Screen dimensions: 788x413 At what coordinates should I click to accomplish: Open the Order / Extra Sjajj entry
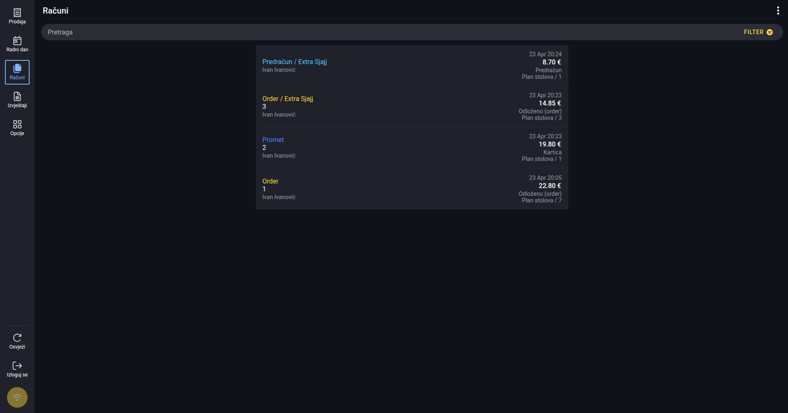tap(287, 99)
